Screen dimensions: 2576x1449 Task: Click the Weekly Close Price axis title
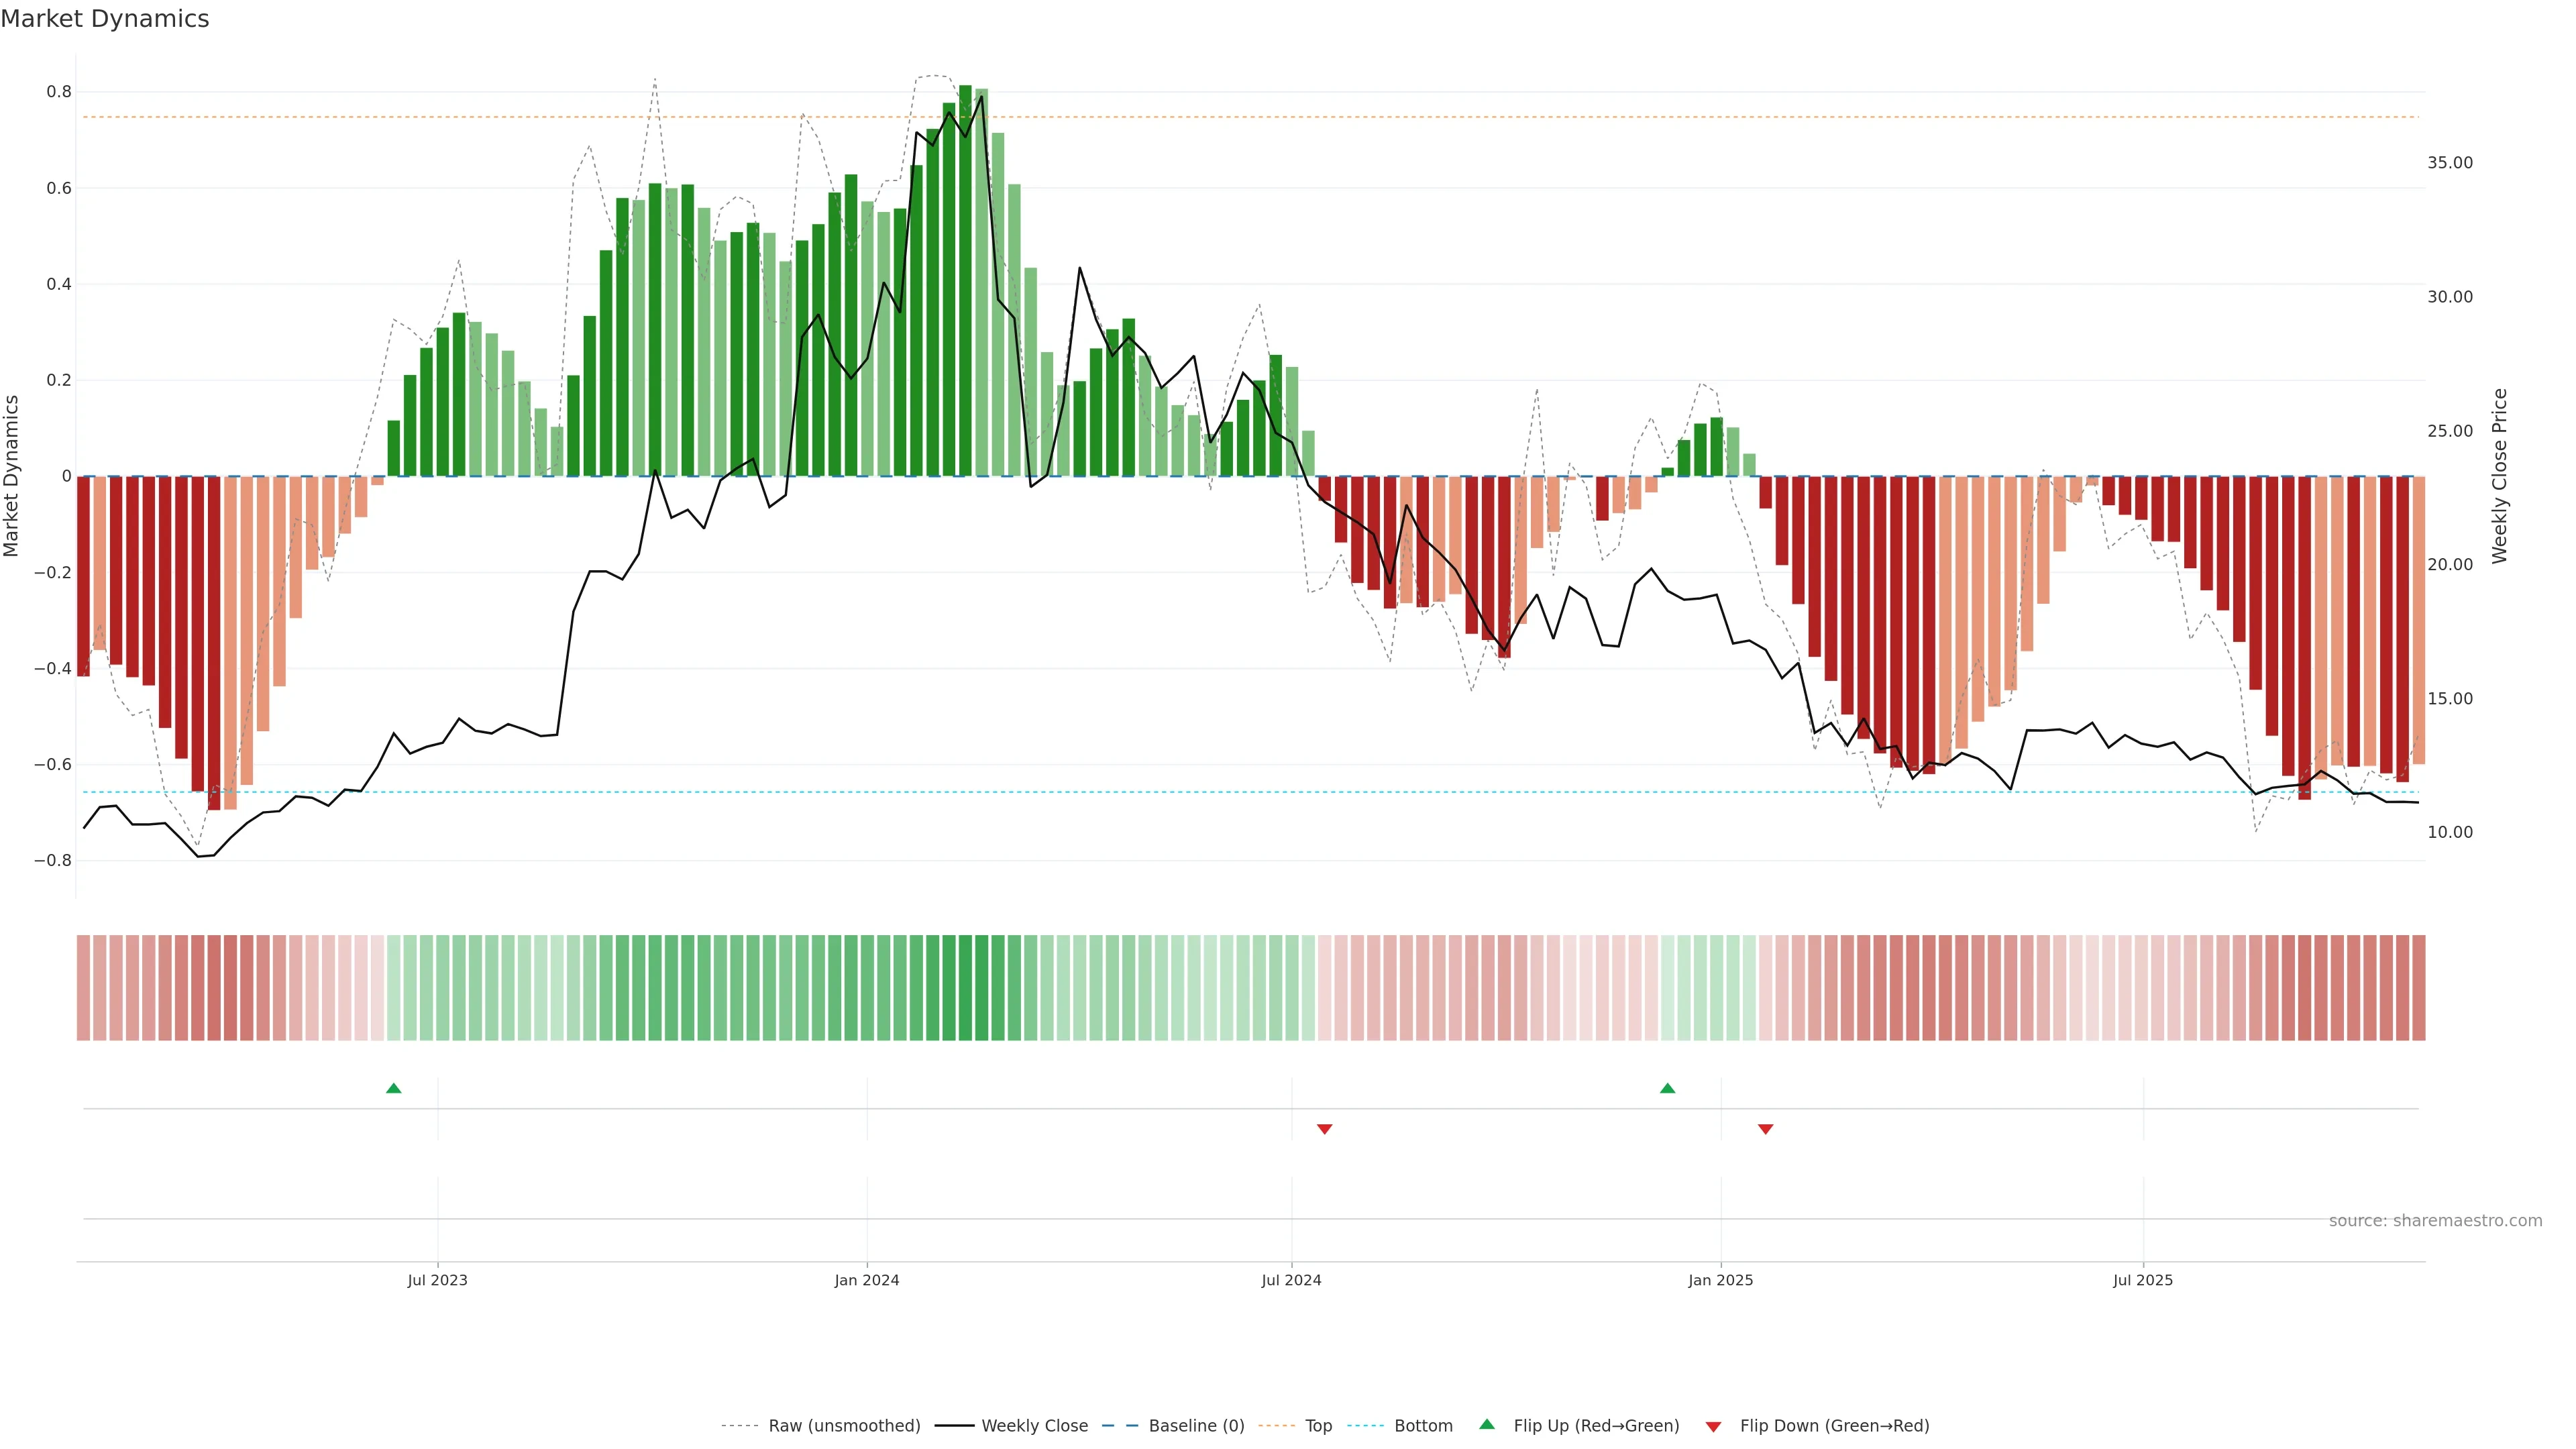tap(2499, 476)
